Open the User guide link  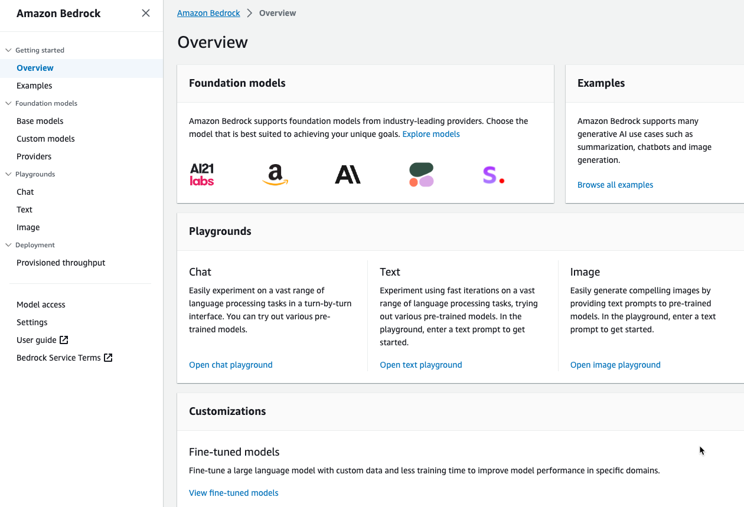[x=37, y=340]
